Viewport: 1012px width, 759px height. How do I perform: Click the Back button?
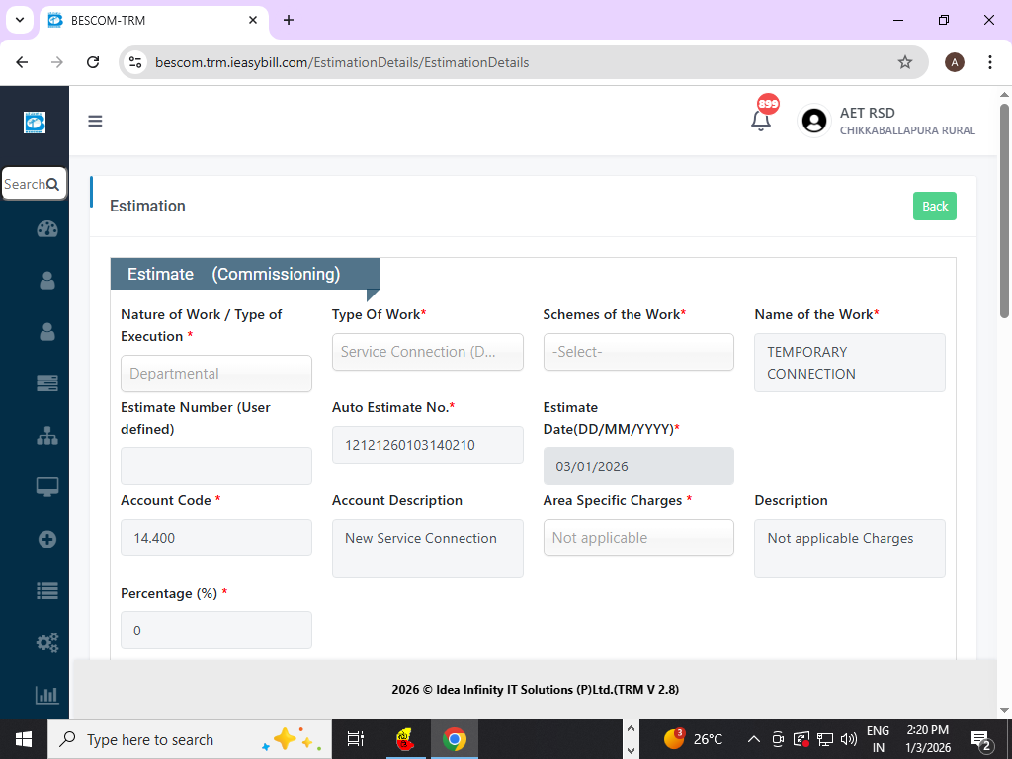(x=935, y=206)
